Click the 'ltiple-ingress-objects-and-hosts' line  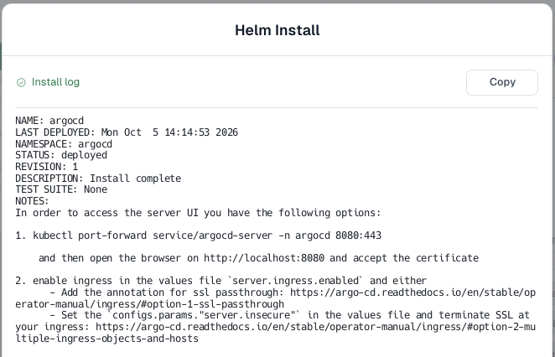point(107,339)
